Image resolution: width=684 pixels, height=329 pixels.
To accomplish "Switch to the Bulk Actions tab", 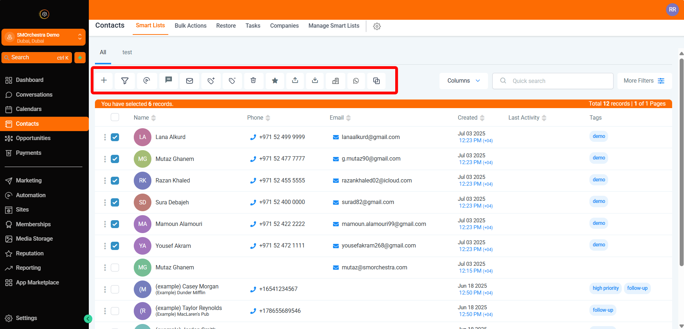I will [190, 26].
